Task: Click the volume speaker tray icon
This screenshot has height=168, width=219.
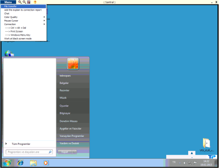Action: (x=185, y=163)
